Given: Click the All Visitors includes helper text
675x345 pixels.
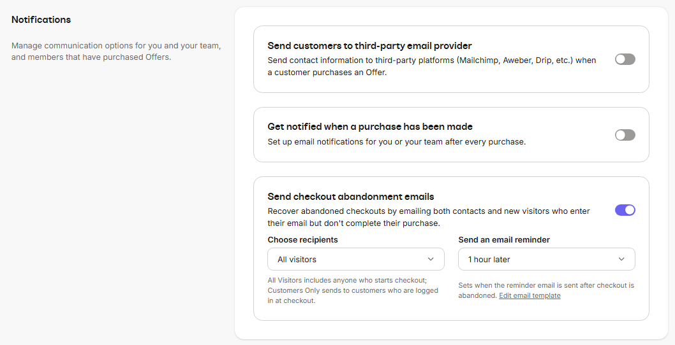Looking at the screenshot, I should coord(353,290).
